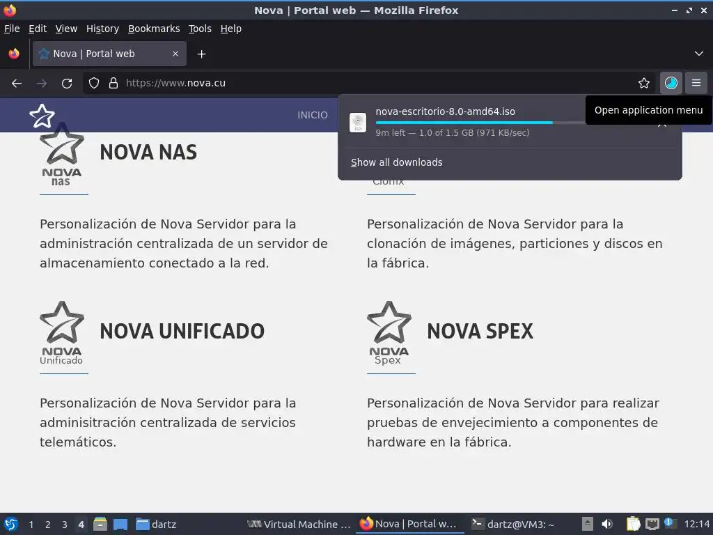Click the 12:14 taskbar clock

pyautogui.click(x=696, y=524)
